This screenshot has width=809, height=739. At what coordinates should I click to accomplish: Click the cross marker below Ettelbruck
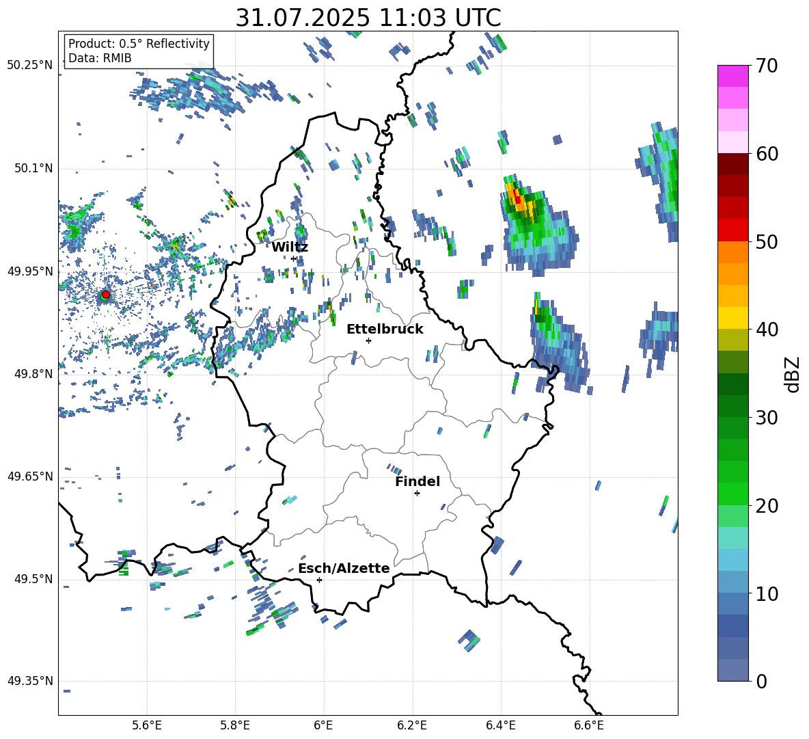coord(368,340)
